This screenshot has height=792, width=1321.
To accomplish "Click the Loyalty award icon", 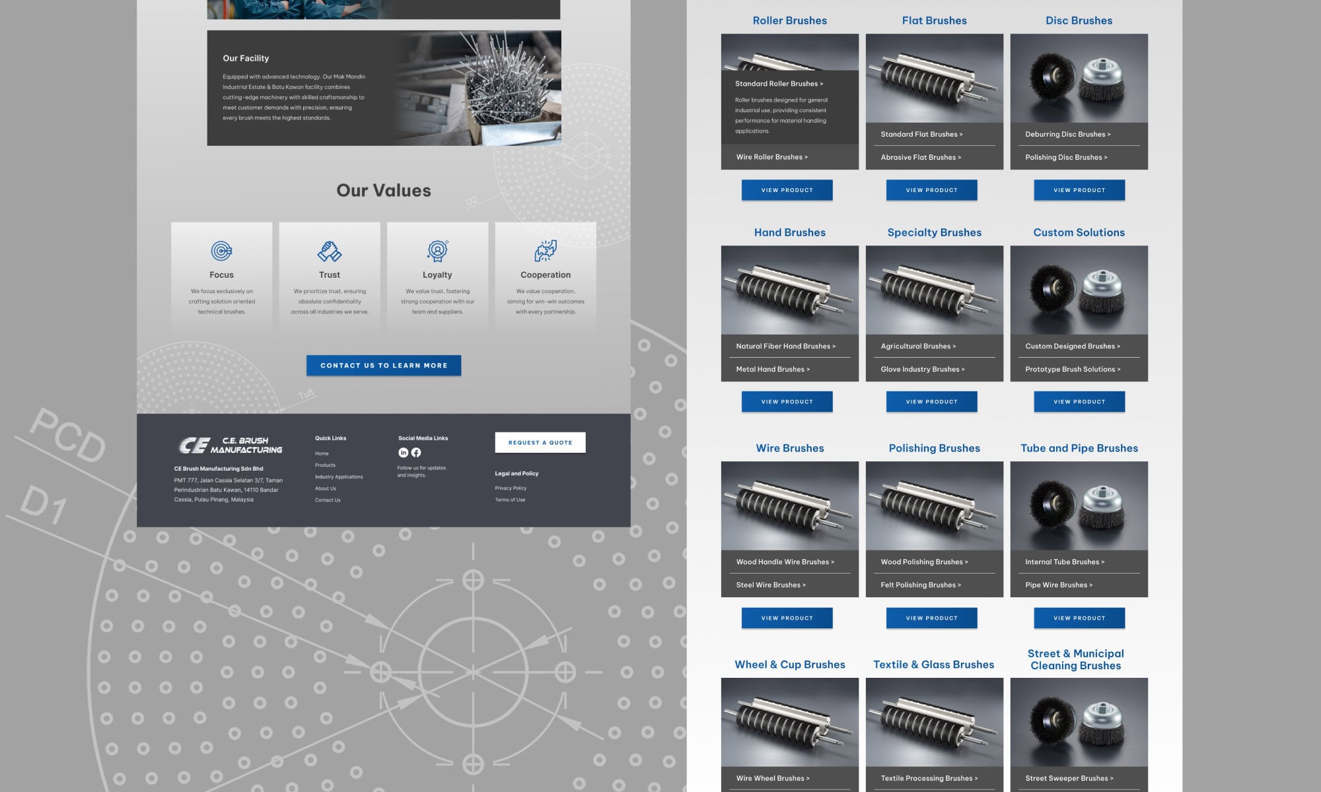I will point(438,251).
